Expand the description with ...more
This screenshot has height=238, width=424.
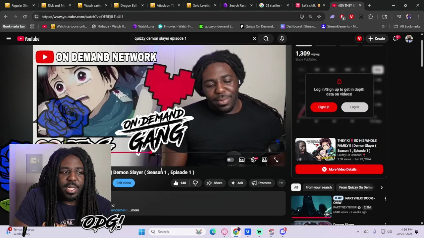pos(134,210)
